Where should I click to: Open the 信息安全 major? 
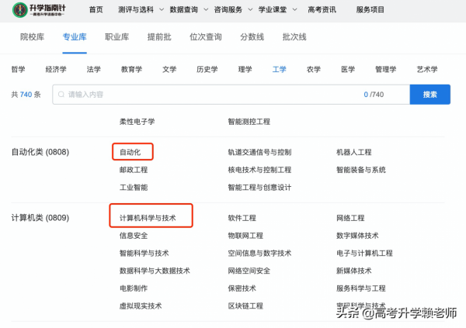coord(134,236)
